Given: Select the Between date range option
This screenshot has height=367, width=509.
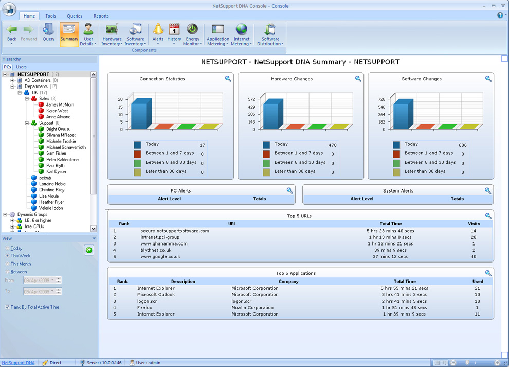Looking at the screenshot, I should [7, 272].
